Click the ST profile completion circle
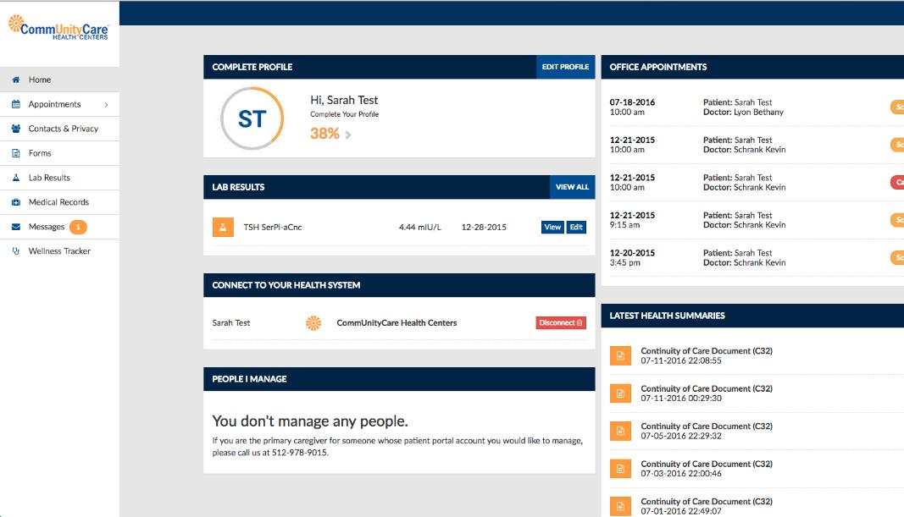Image resolution: width=904 pixels, height=517 pixels. point(252,119)
